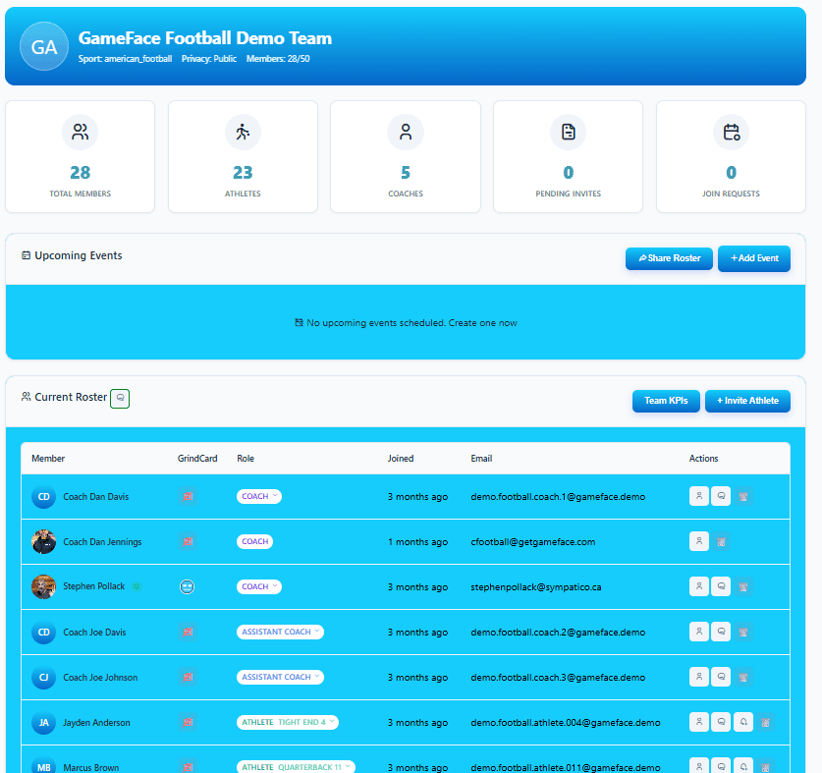The width and height of the screenshot is (822, 773).
Task: Click the Join Requests calendar icon
Action: pyautogui.click(x=731, y=132)
